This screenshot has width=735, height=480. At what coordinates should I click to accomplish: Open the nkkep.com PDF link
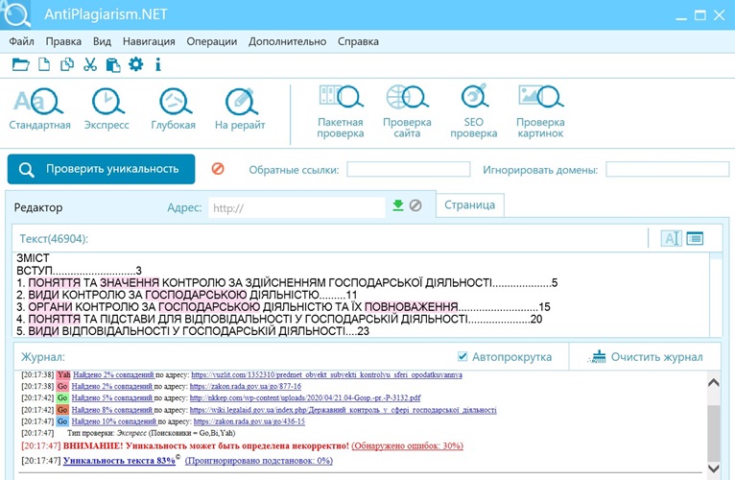[305, 397]
